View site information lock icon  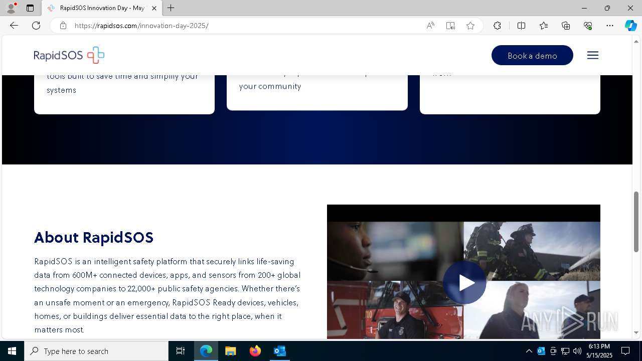click(63, 26)
